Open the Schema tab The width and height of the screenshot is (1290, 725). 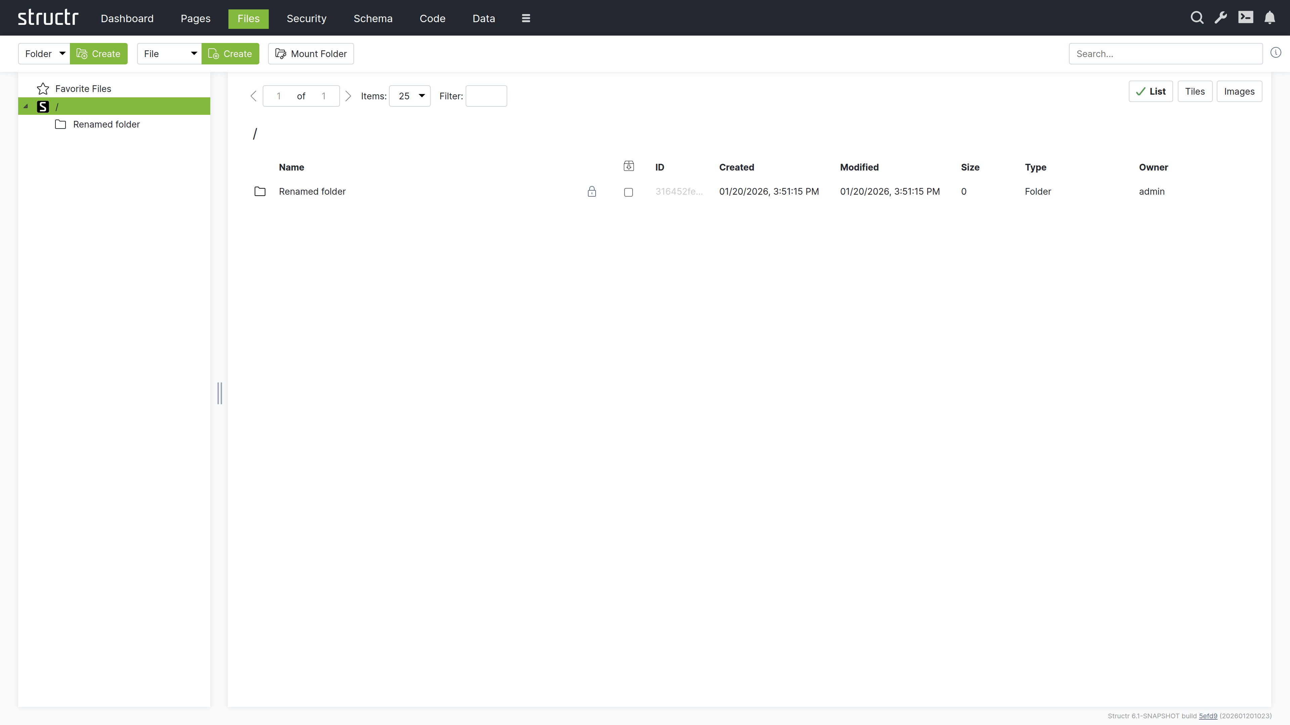(x=373, y=18)
